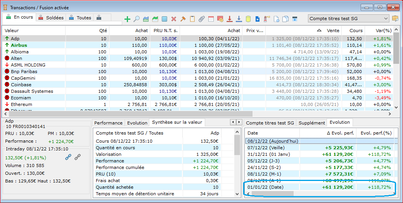Open the magnifying glass search tool
This screenshot has width=403, height=203.
click(137, 19)
